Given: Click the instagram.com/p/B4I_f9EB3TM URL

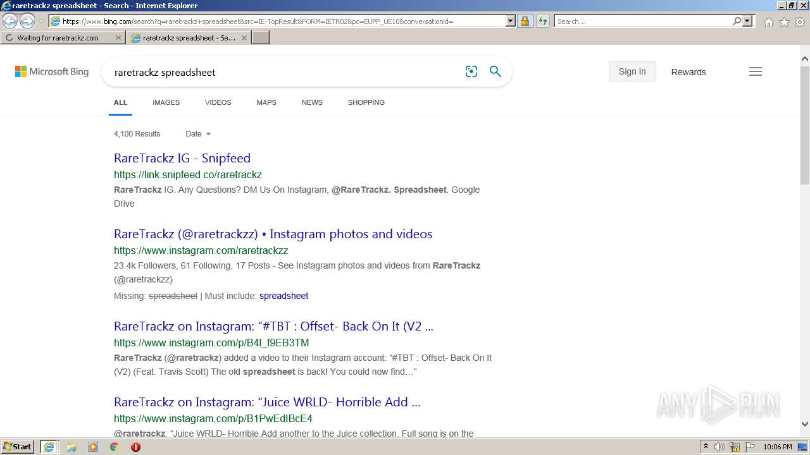Looking at the screenshot, I should click(x=211, y=343).
